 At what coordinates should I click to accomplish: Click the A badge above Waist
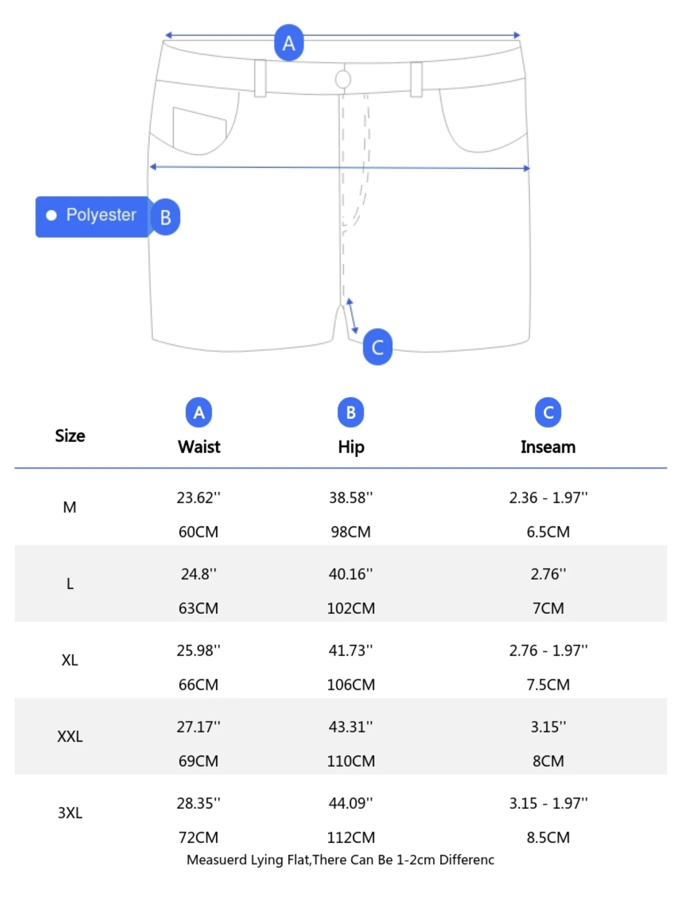point(199,413)
